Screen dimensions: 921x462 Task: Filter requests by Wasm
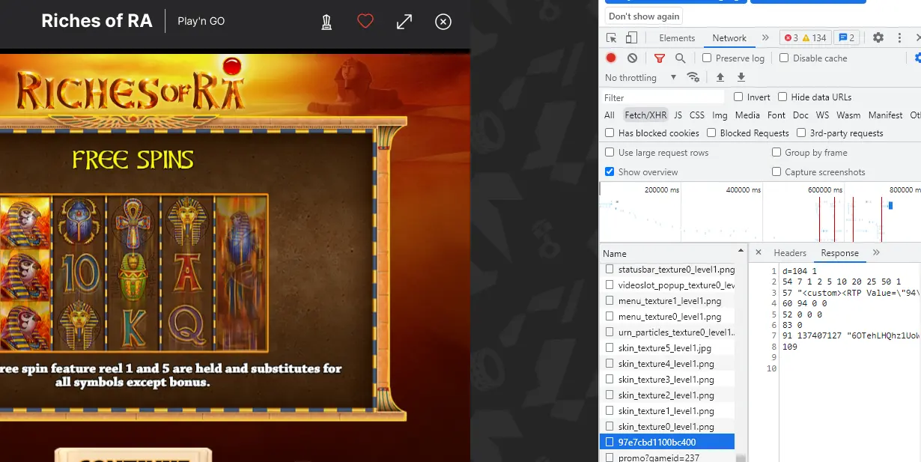[848, 115]
